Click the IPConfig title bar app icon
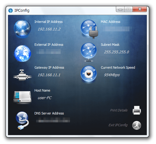Image resolution: width=156 pixels, height=144 pixels. pos(11,11)
